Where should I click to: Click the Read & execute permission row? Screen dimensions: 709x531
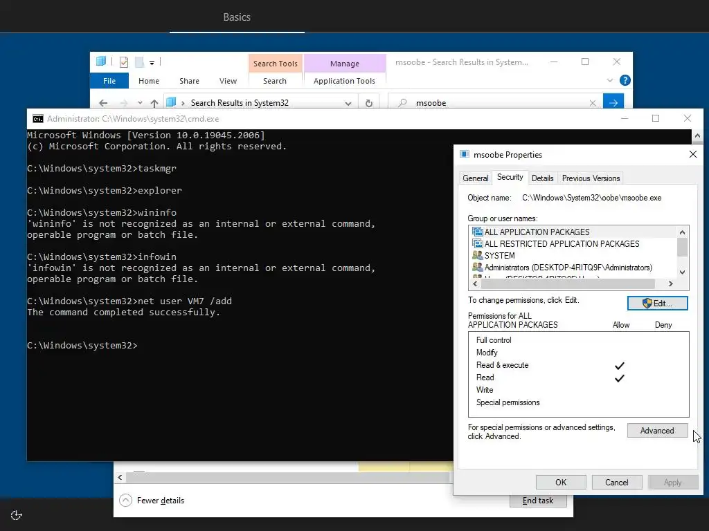coord(578,365)
